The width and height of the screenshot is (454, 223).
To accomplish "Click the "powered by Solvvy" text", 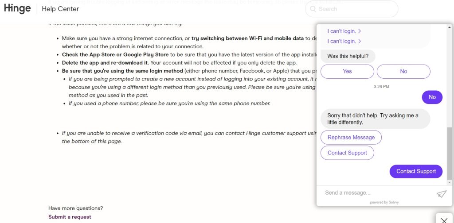I will click(384, 202).
